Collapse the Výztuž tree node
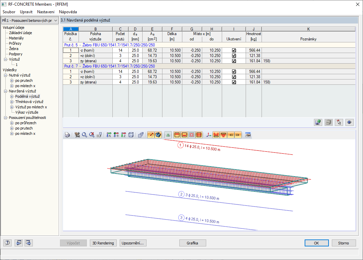This screenshot has width=363, height=260. pos(6,59)
